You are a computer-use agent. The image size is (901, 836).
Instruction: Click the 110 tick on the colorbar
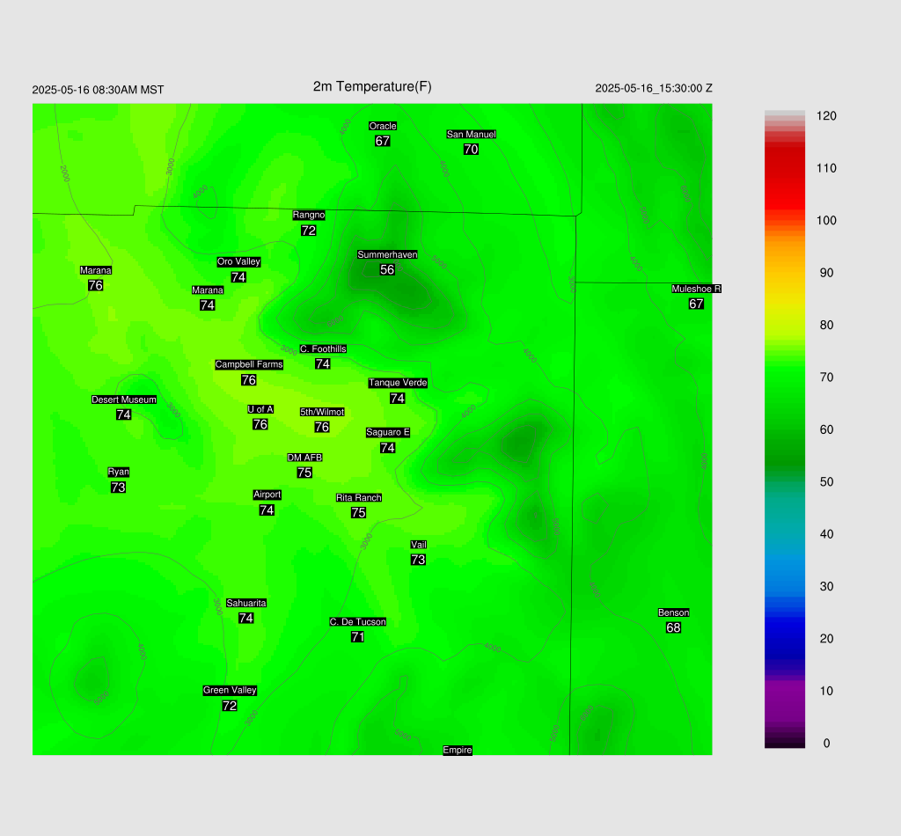click(x=826, y=169)
